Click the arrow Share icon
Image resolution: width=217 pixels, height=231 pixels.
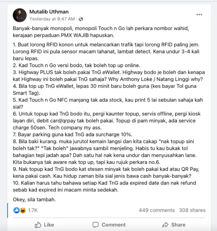pyautogui.click(x=165, y=225)
